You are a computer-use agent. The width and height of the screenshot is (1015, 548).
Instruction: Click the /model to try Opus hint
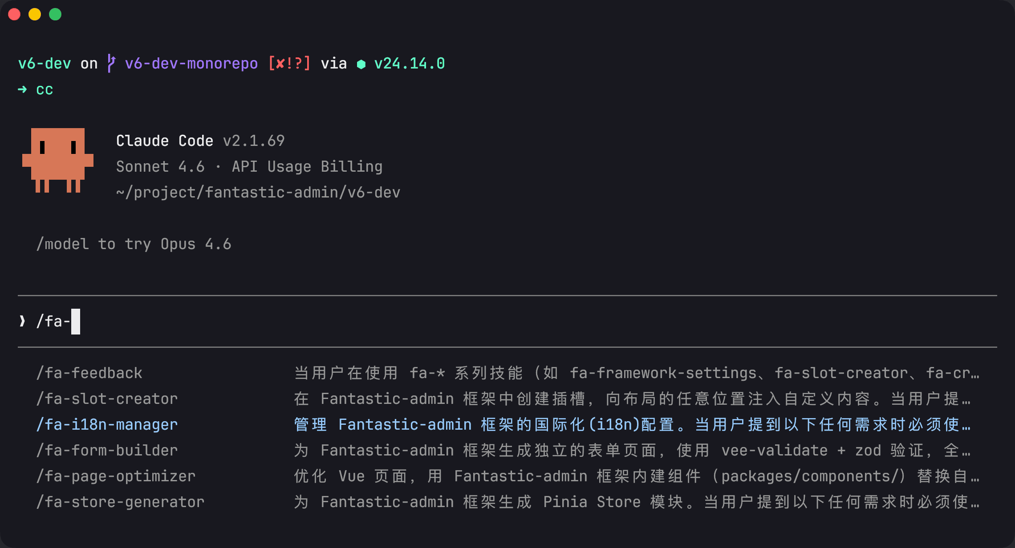click(134, 244)
